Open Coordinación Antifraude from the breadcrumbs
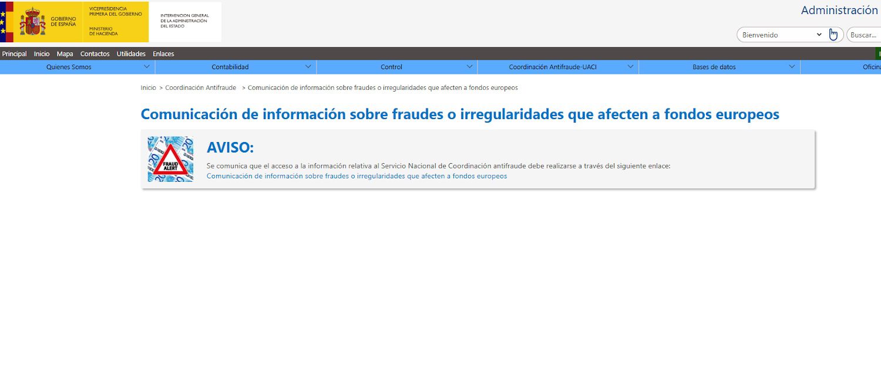Image resolution: width=881 pixels, height=389 pixels. coord(200,87)
